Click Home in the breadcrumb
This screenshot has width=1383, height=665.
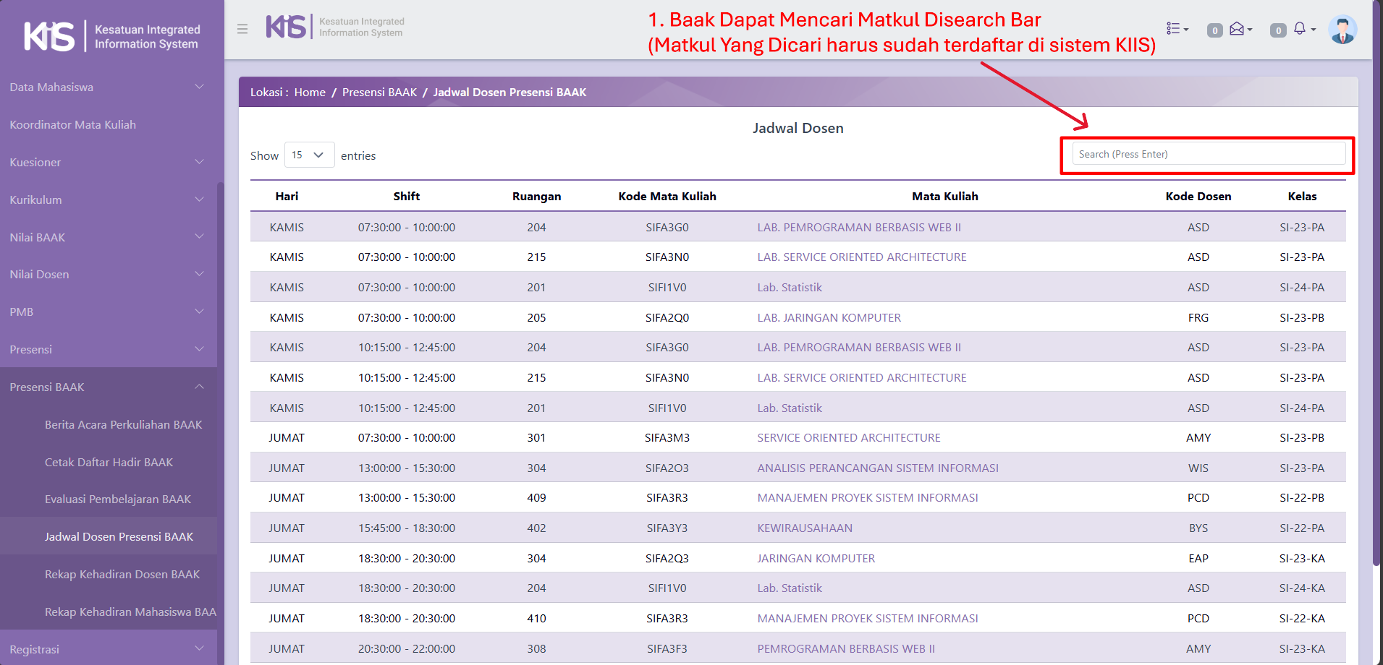pos(310,92)
